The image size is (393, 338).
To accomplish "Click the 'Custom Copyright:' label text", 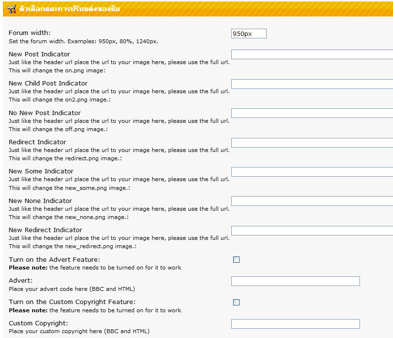I will click(x=38, y=323).
